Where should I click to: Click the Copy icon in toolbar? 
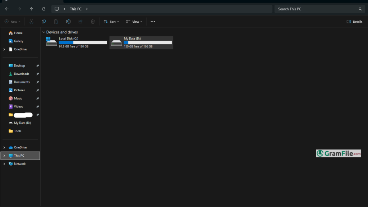pyautogui.click(x=43, y=22)
